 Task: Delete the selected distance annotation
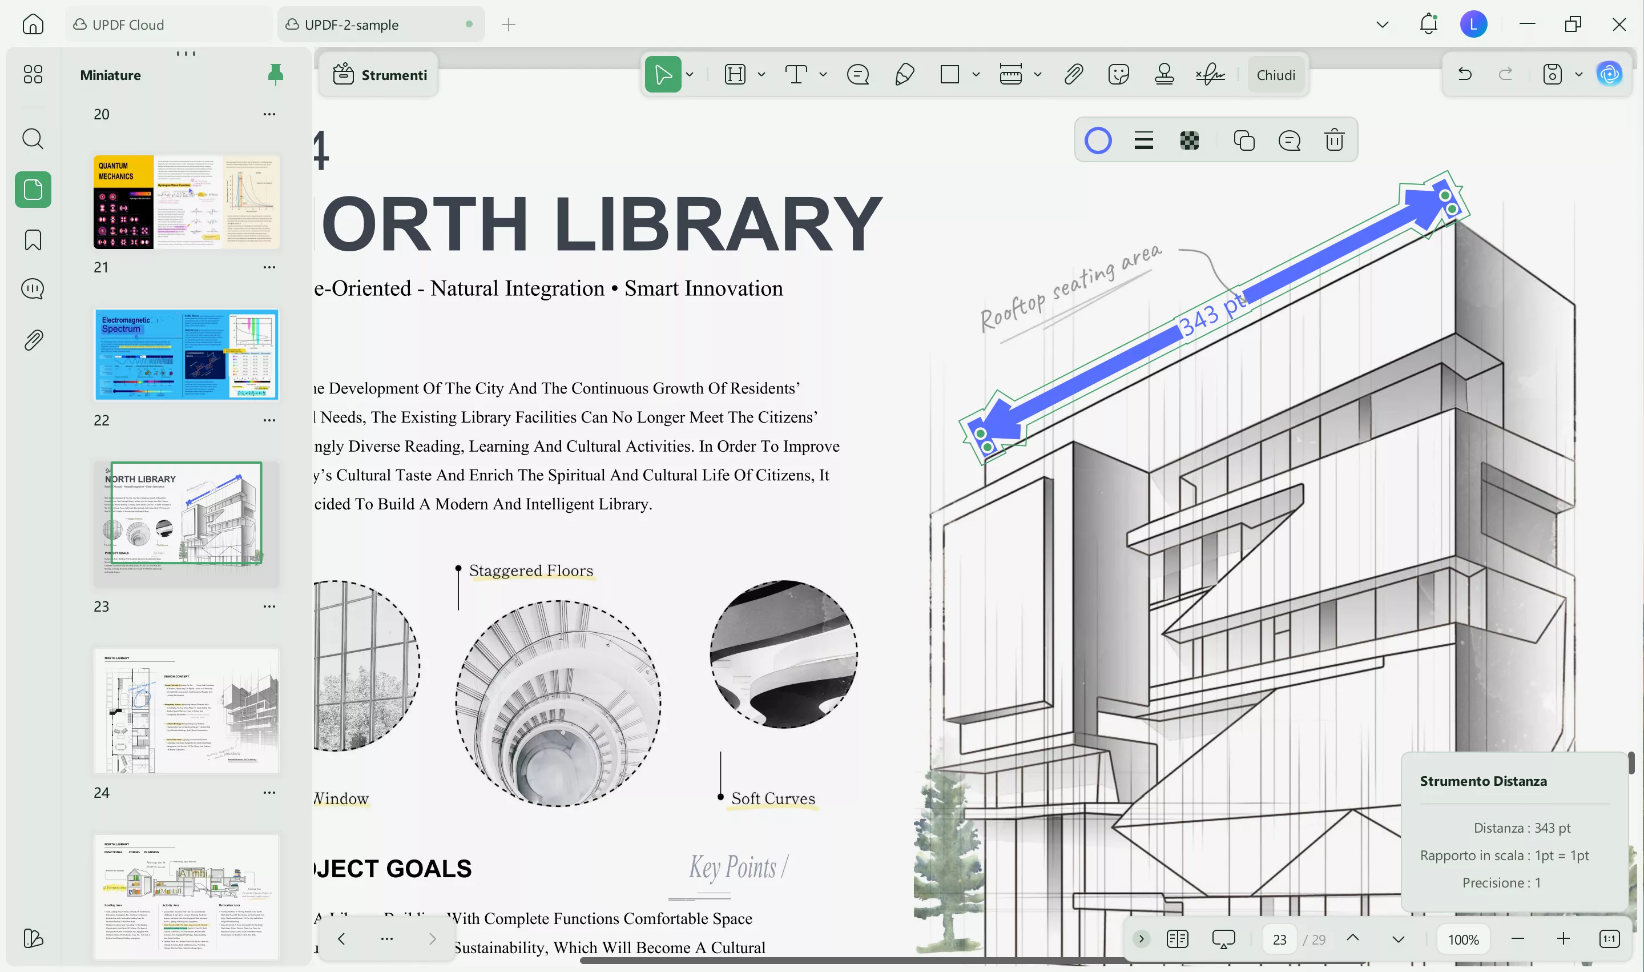tap(1334, 140)
